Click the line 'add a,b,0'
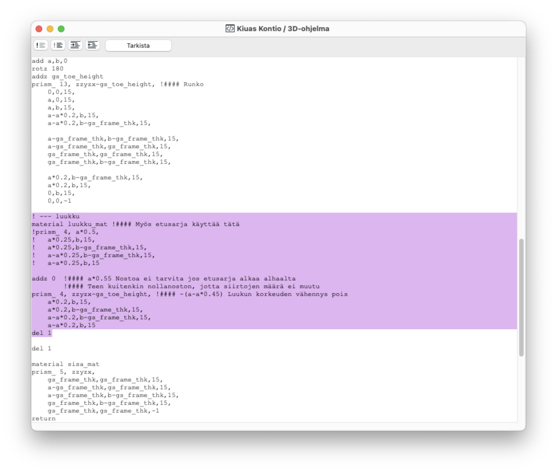Screen dimensions: 557x472 click(49, 61)
